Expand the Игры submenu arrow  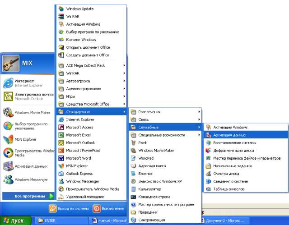tap(124, 96)
